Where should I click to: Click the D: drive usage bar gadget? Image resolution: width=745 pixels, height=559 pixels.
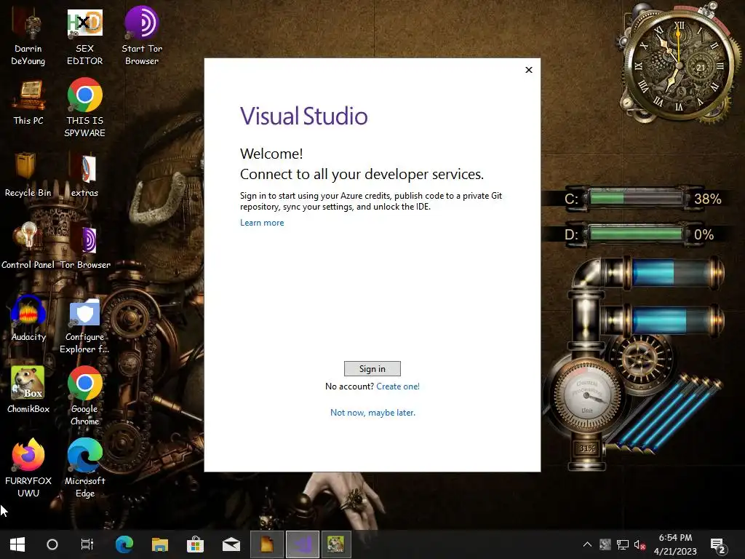pyautogui.click(x=636, y=234)
